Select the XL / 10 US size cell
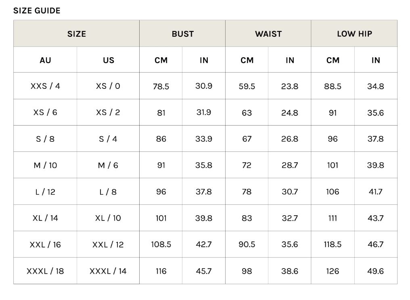The height and width of the screenshot is (300, 410). point(108,218)
